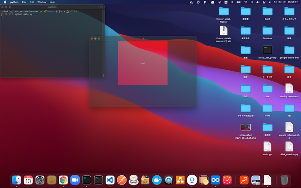The image size is (301, 188).
Task: Open volume control in menu bar
Action: point(258,2)
